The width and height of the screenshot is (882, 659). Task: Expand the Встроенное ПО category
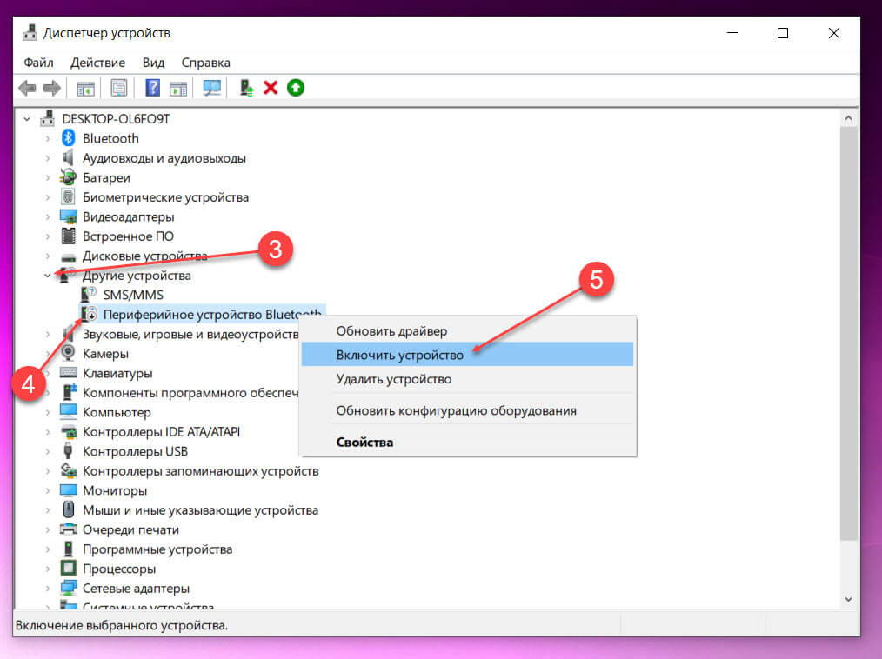coord(48,236)
